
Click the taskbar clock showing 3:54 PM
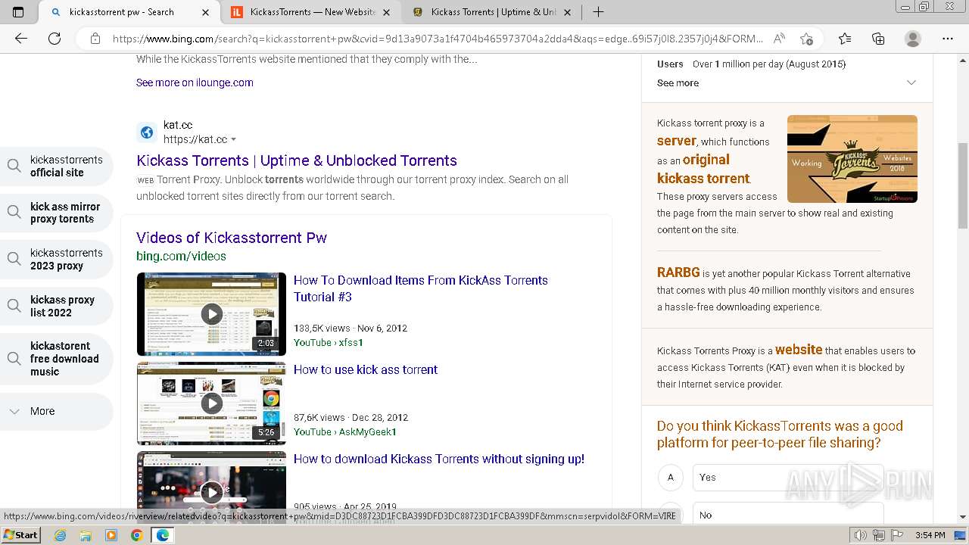pos(930,535)
